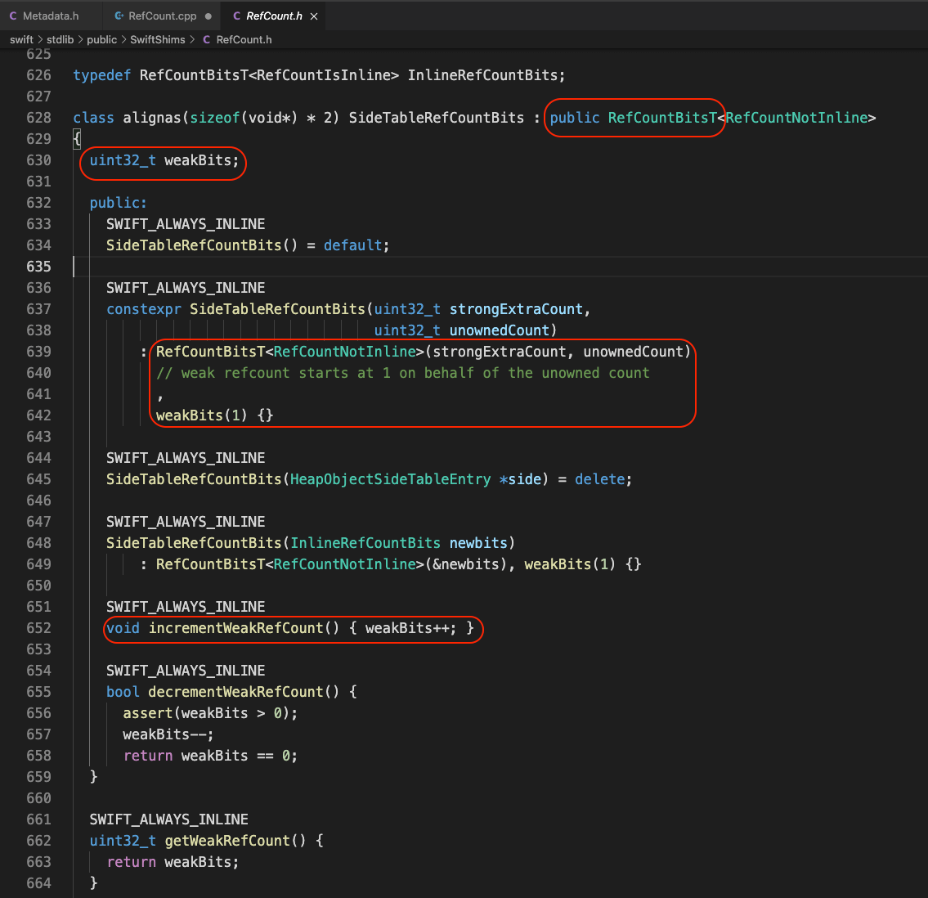The image size is (928, 898).
Task: Open the swift breadcrumb folder
Action: [21, 39]
